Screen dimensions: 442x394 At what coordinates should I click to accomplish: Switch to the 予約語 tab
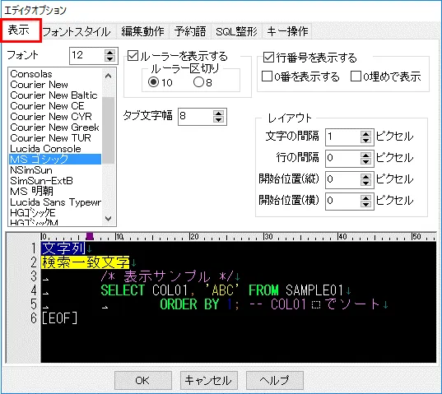coord(190,31)
